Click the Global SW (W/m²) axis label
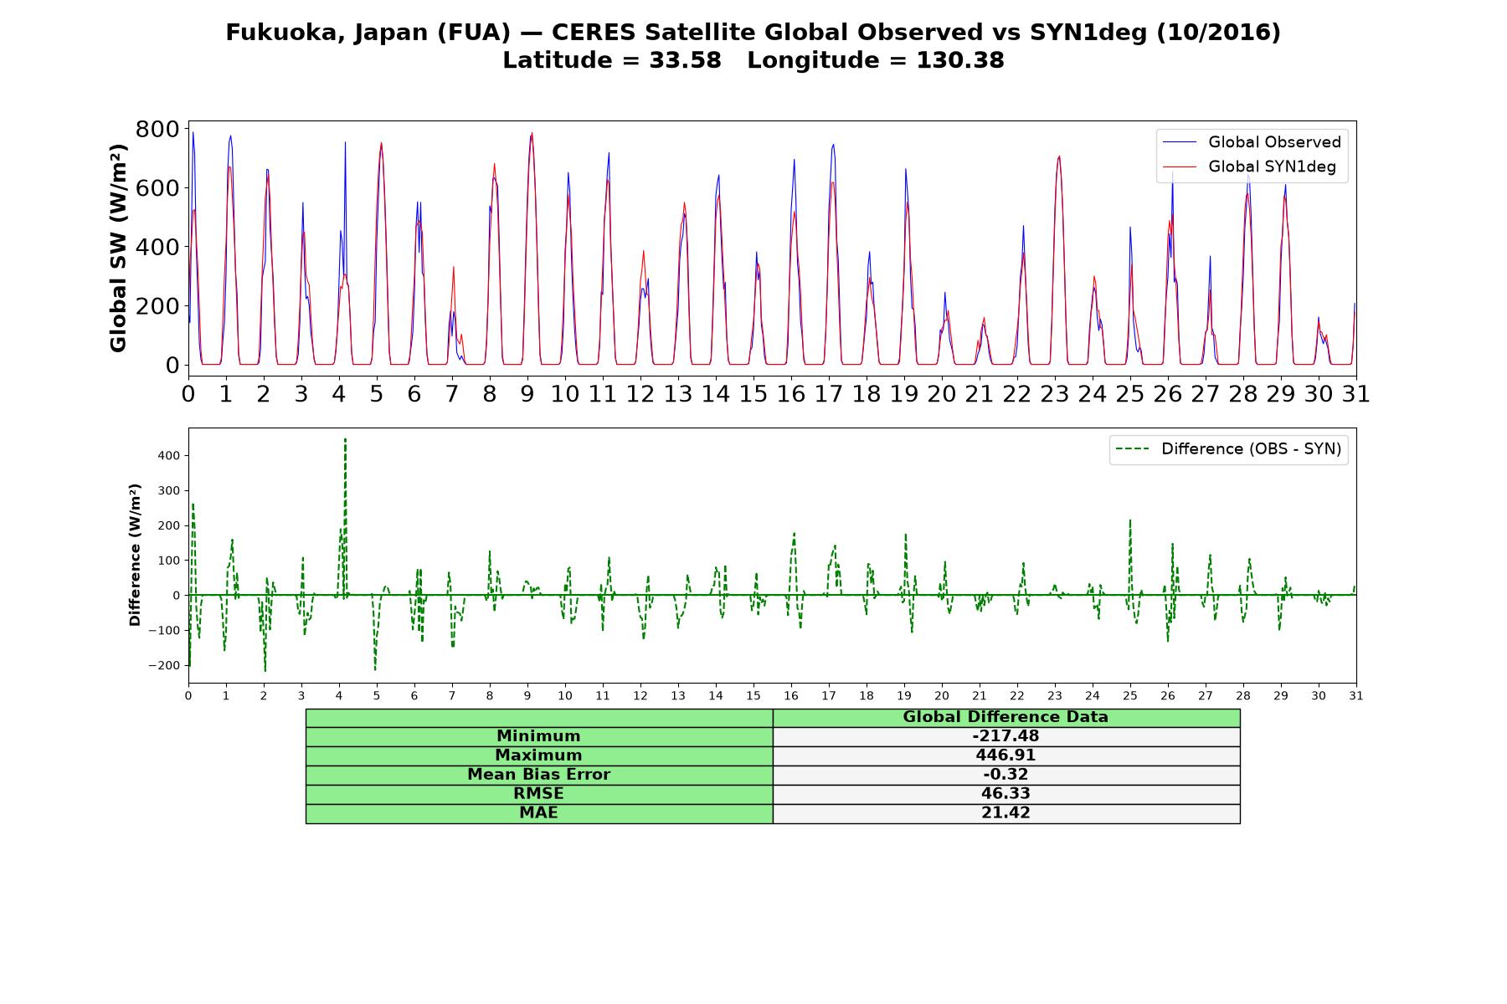1507x1004 pixels. click(119, 248)
